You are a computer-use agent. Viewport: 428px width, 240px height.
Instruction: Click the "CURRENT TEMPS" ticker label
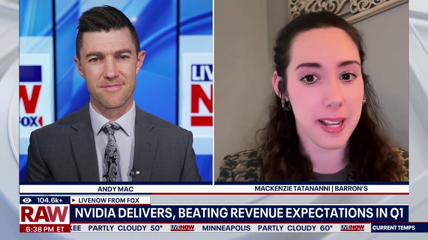pyautogui.click(x=394, y=228)
